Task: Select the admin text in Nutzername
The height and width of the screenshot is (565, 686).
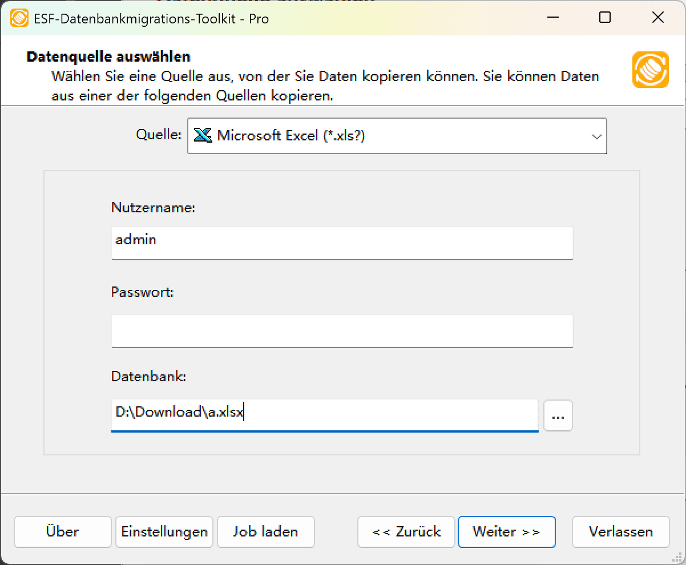Action: [x=135, y=240]
